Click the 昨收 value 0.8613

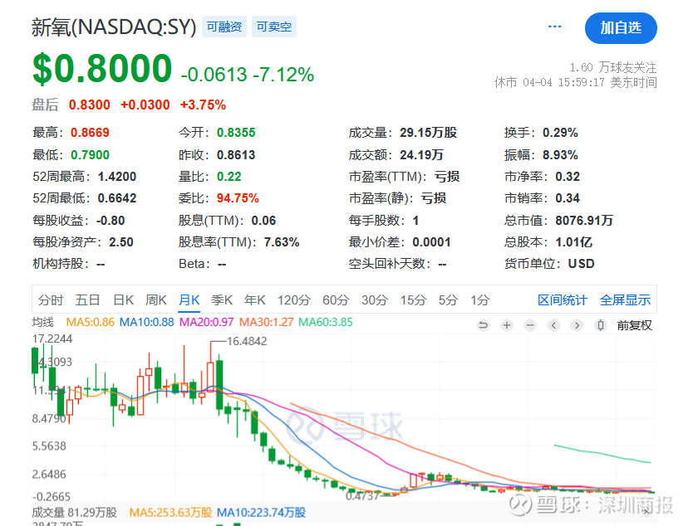coord(236,155)
